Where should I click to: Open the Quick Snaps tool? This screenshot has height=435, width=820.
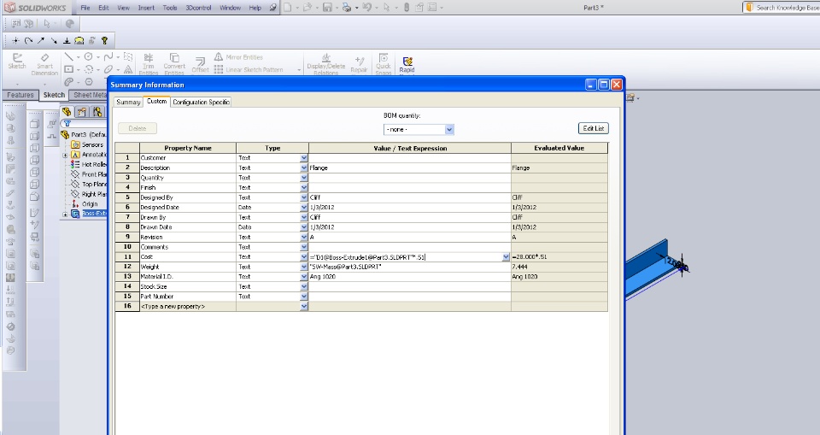pyautogui.click(x=384, y=64)
